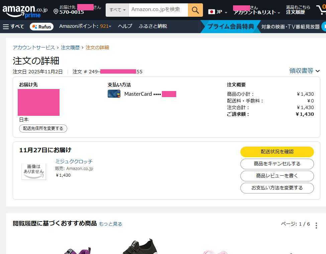Click the orange search magnifier button

[195, 10]
